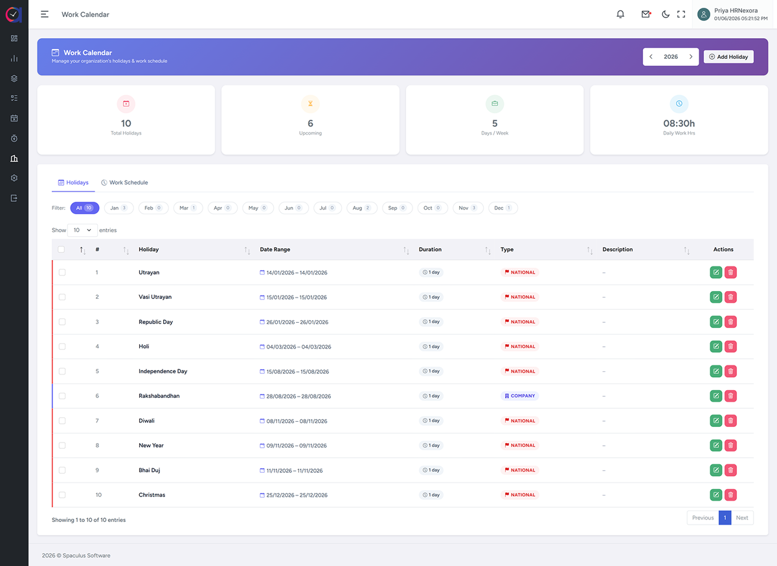
Task: Open the mail envelope icon
Action: (x=646, y=14)
